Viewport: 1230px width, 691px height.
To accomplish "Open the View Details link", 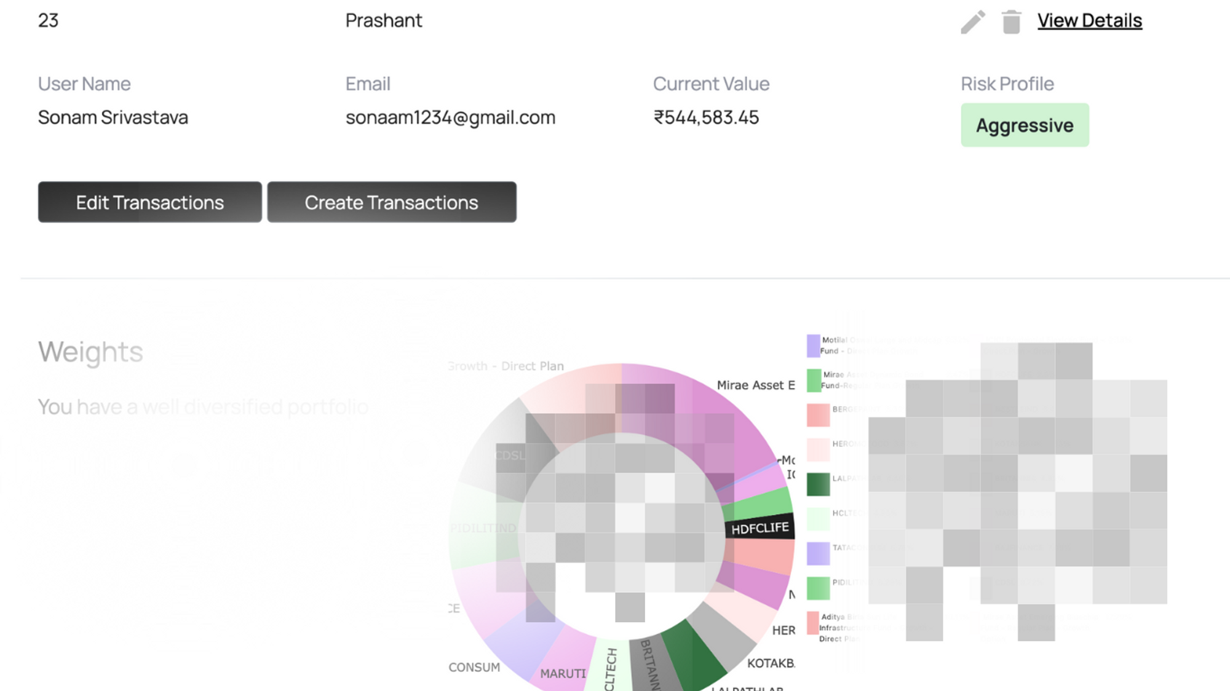I will pyautogui.click(x=1089, y=21).
